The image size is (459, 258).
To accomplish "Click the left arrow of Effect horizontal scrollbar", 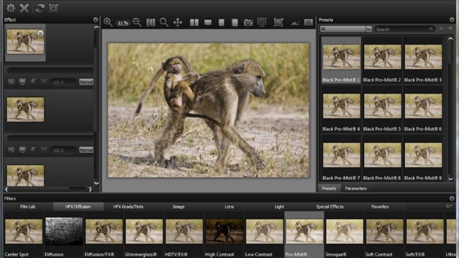I will (x=6, y=189).
